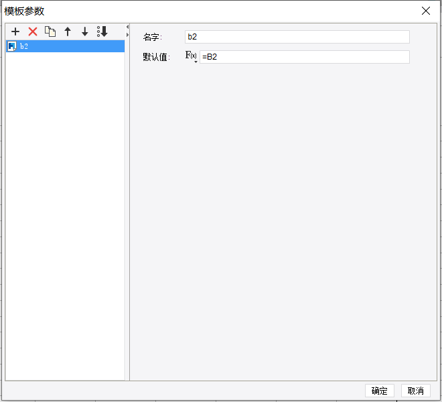Copy the selected parameter
Screen dimensions: 442x402
[50, 31]
